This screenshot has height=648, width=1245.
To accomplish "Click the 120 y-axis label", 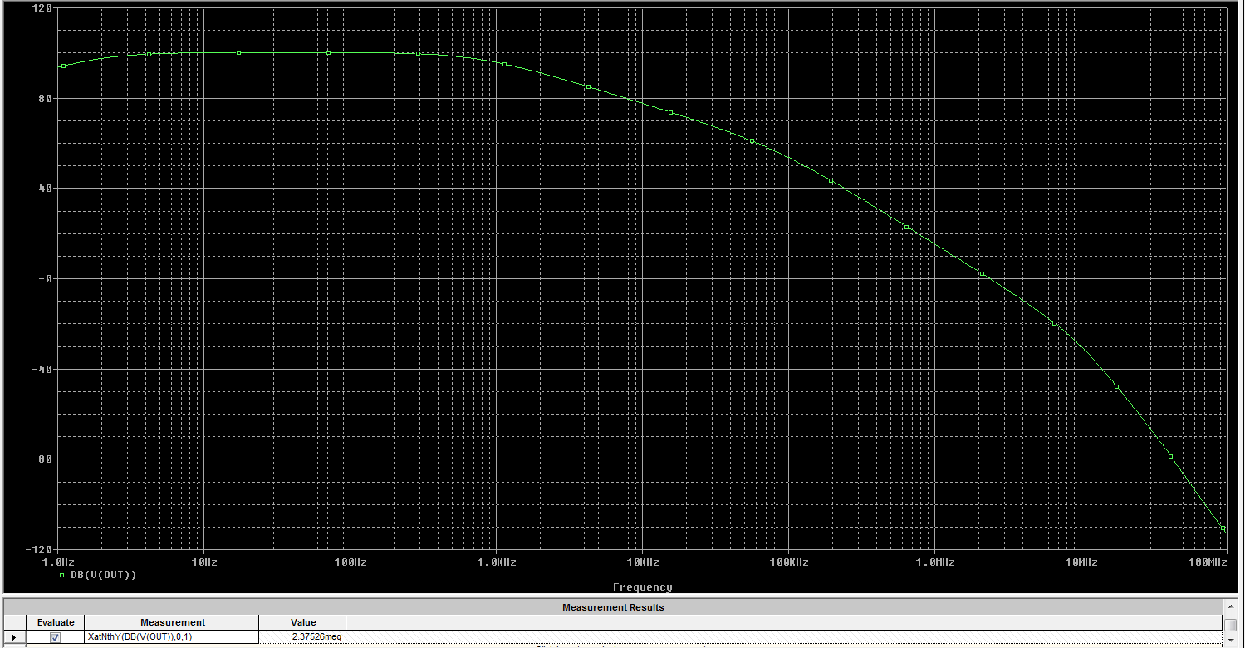I will pyautogui.click(x=42, y=8).
